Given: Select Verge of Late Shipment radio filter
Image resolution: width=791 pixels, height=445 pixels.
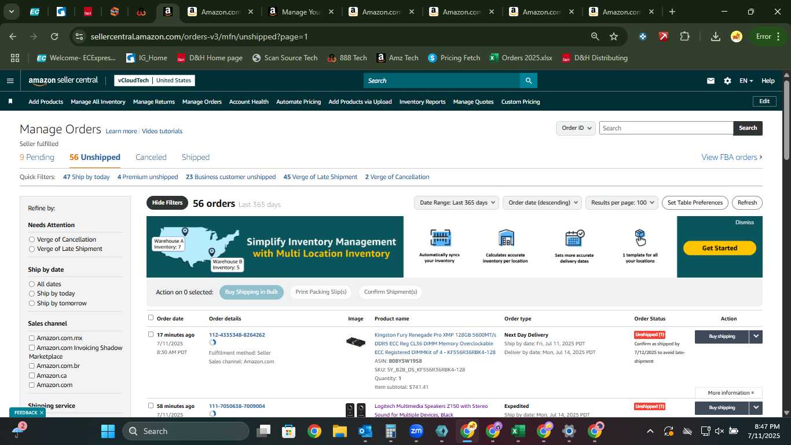Looking at the screenshot, I should [x=32, y=249].
